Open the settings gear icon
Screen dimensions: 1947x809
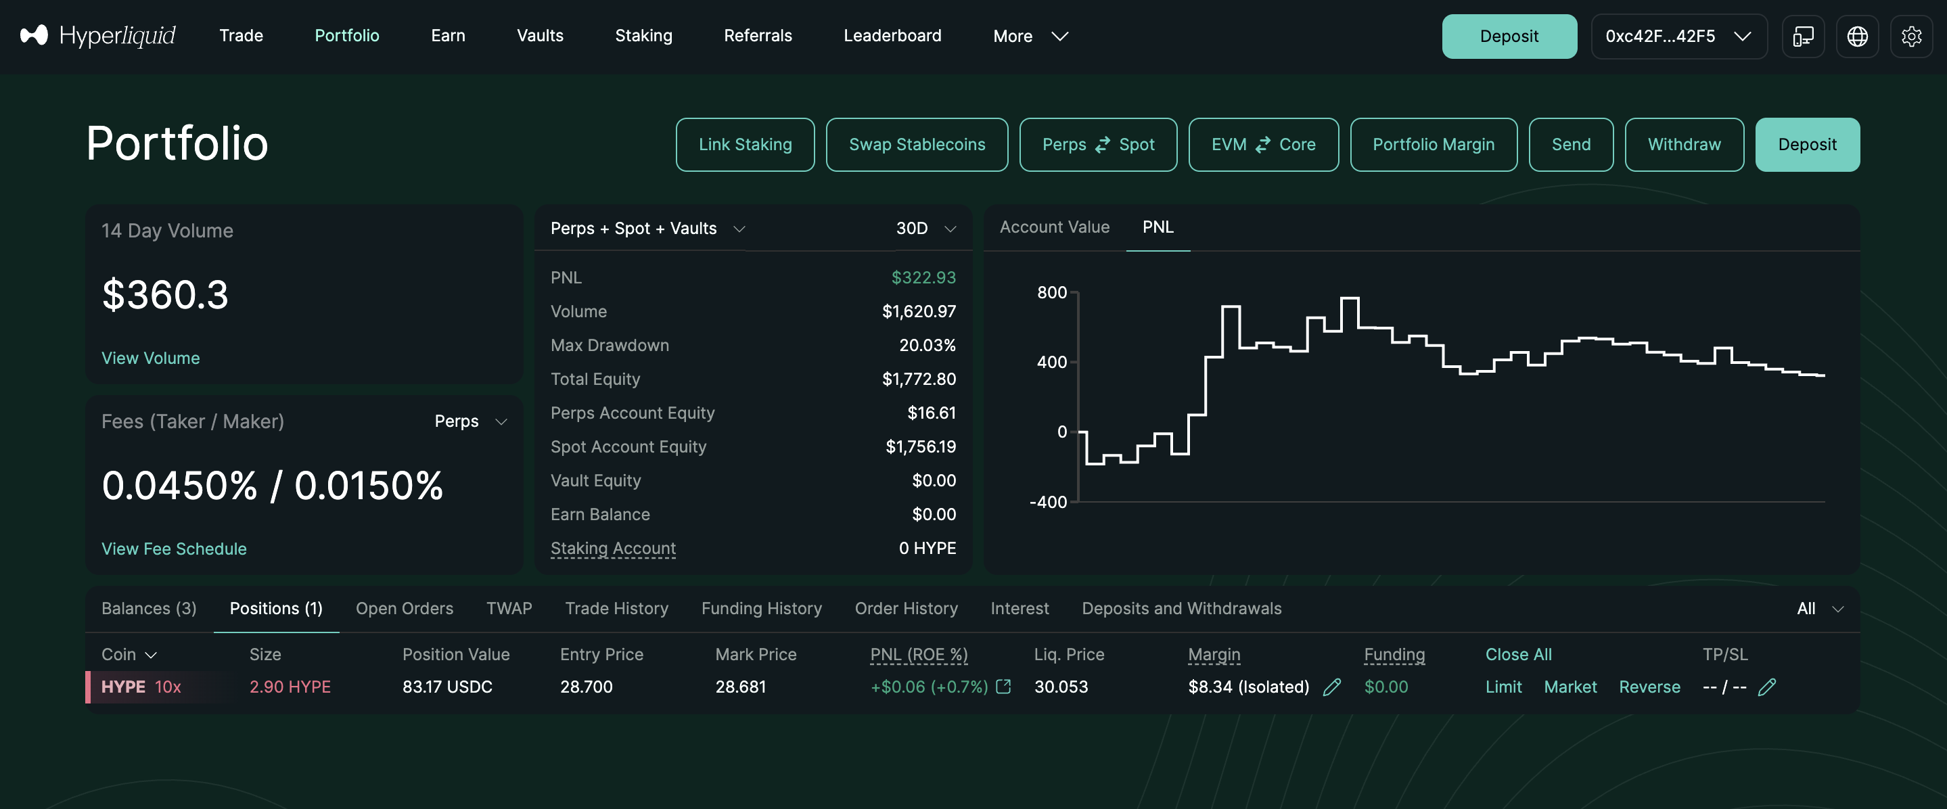click(x=1910, y=37)
